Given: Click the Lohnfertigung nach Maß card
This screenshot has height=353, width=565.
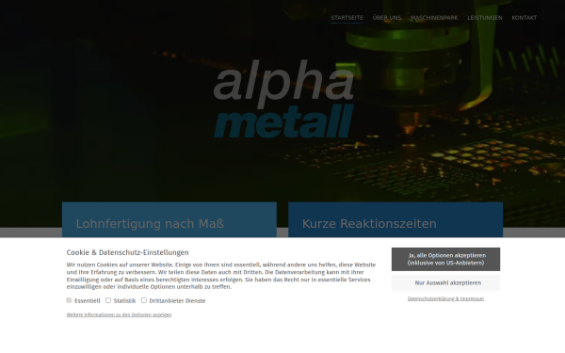Looking at the screenshot, I should tap(169, 219).
